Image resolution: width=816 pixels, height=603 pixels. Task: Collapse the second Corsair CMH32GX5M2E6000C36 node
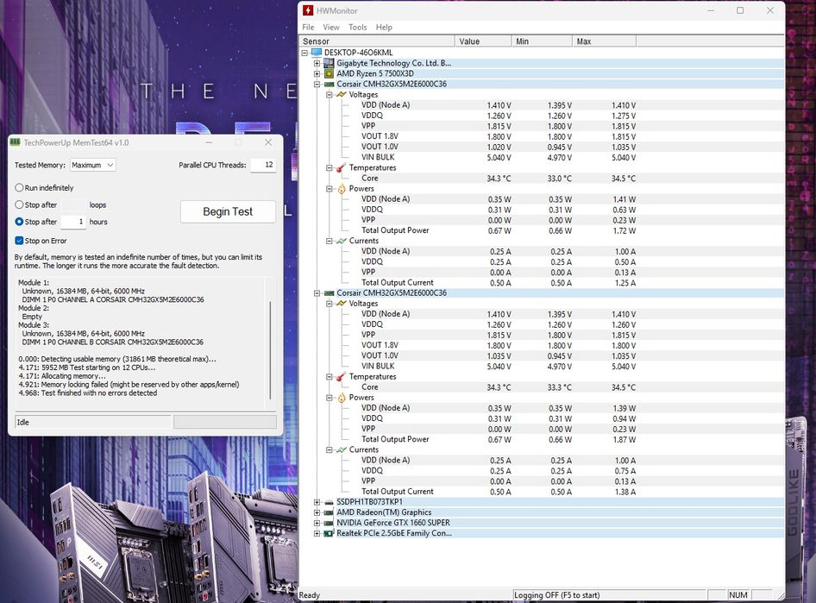pyautogui.click(x=317, y=293)
